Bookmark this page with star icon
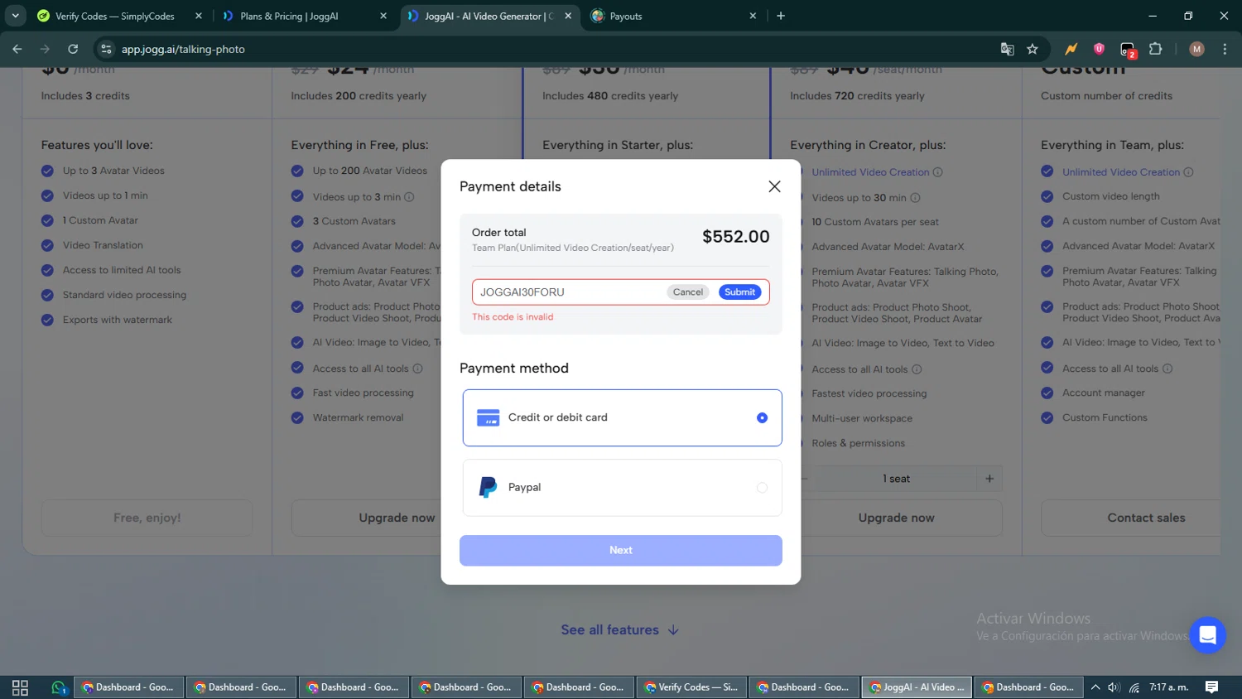This screenshot has height=699, width=1242. pos(1033,49)
